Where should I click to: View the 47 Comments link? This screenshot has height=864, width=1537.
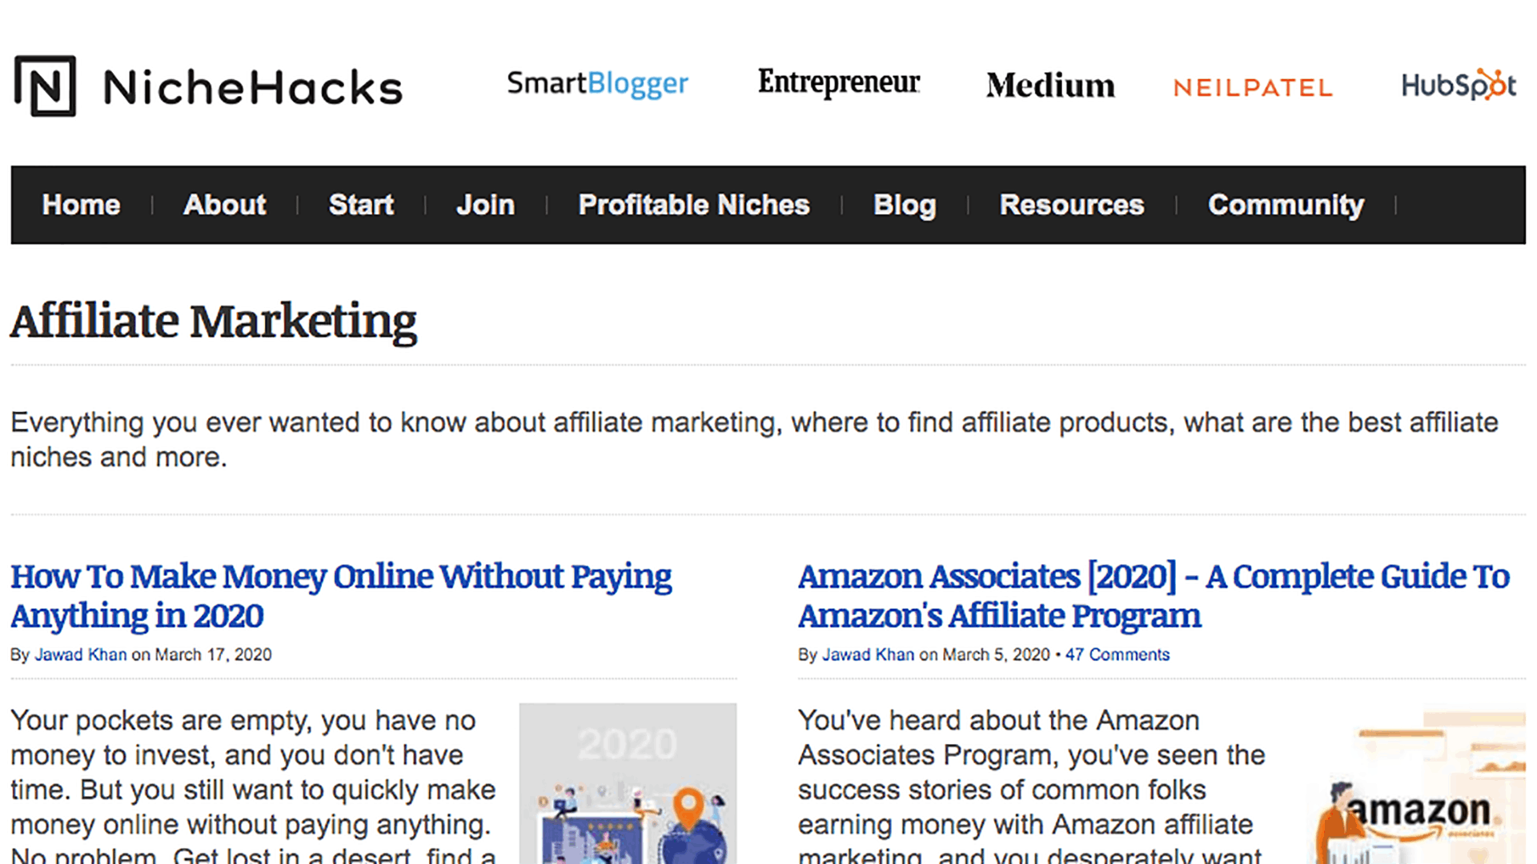point(1117,654)
